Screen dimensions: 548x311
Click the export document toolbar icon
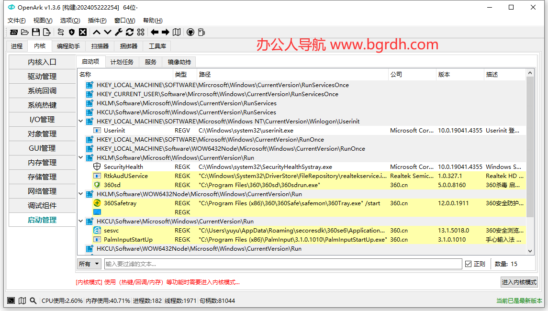tap(47, 33)
